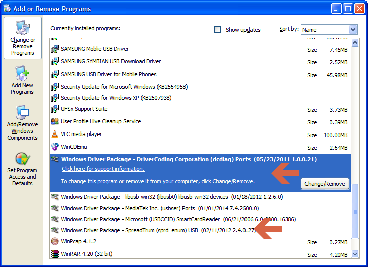Click SpreadTrum sprd_enum driver package icon

click(55, 230)
